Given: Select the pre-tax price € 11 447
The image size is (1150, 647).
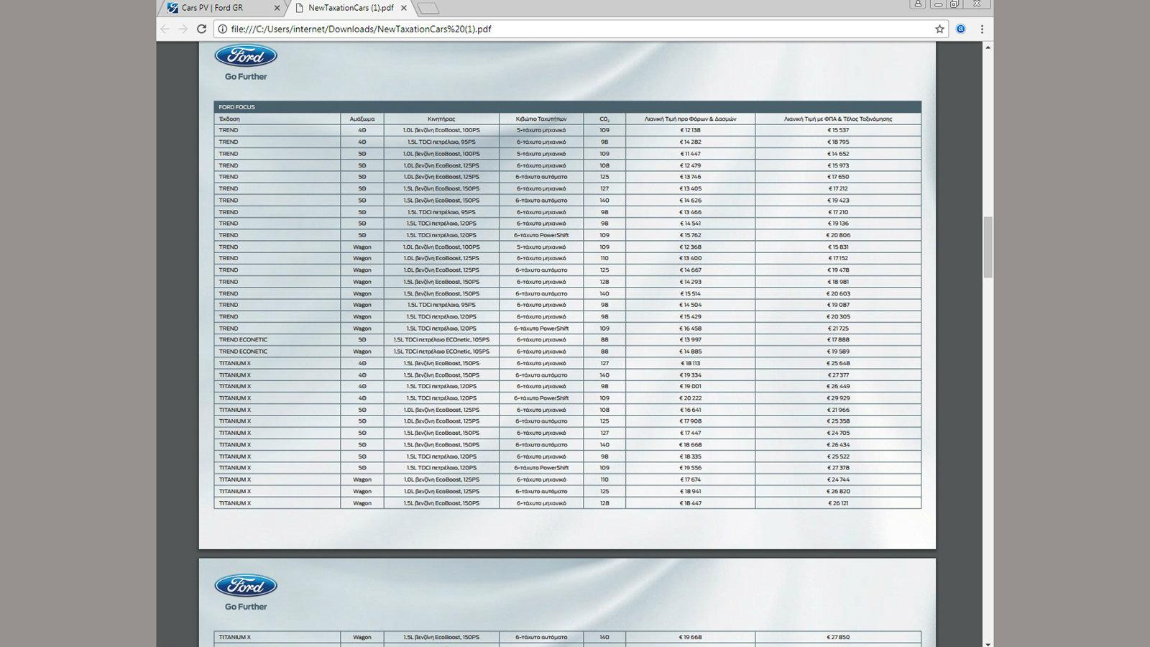Looking at the screenshot, I should click(x=690, y=153).
